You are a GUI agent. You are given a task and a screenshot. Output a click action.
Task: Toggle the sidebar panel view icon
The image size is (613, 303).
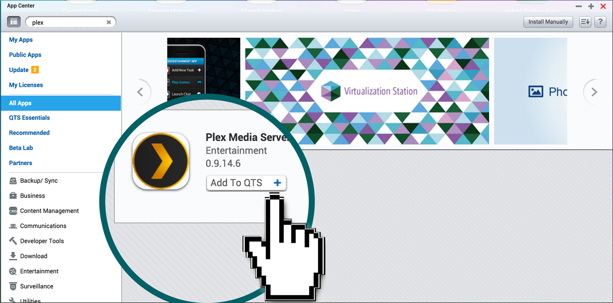(x=14, y=22)
